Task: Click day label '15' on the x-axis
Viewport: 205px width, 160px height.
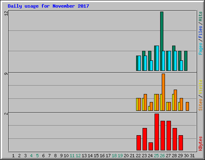Action: click(96, 156)
